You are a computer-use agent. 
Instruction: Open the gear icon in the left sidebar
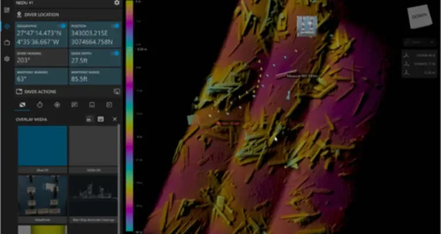tap(6, 59)
